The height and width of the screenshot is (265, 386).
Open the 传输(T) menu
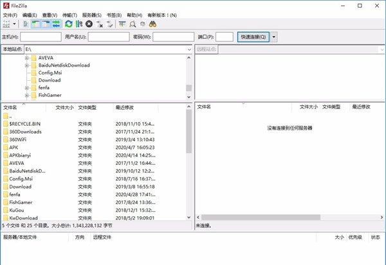tap(69, 15)
